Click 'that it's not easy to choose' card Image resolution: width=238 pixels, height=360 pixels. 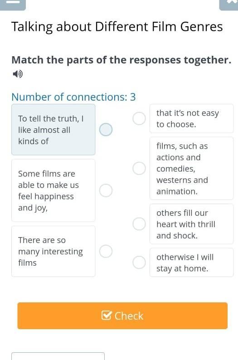point(191,118)
